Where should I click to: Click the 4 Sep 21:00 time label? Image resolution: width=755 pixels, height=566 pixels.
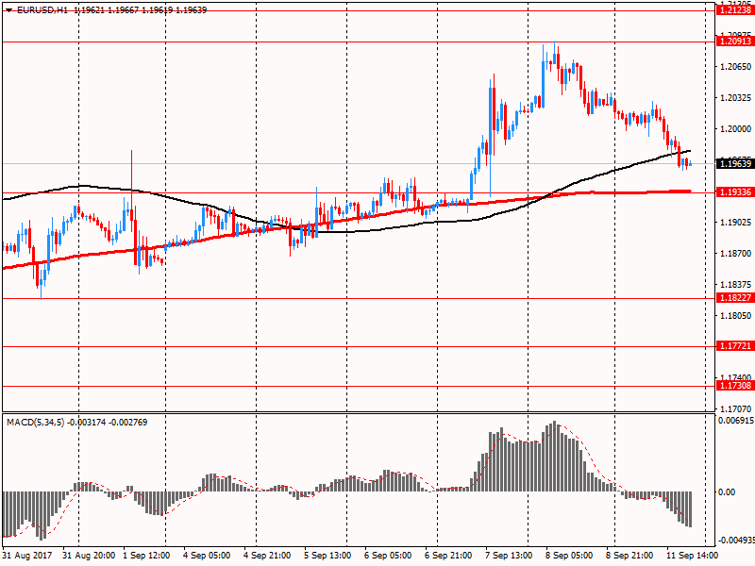pos(267,556)
